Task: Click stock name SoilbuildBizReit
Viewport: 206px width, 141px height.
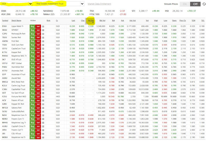Action: [x=18, y=112]
